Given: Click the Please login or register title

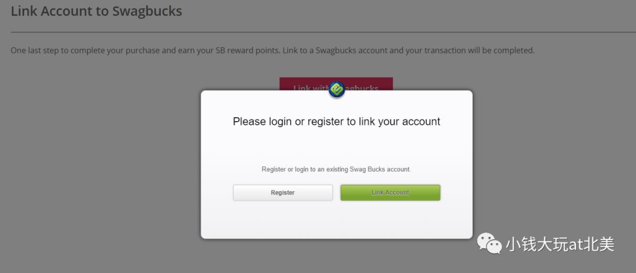Looking at the screenshot, I should pos(336,122).
